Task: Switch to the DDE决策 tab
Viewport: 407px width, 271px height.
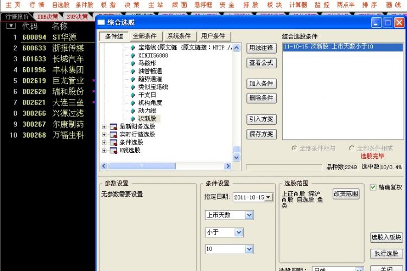Action: (48, 17)
